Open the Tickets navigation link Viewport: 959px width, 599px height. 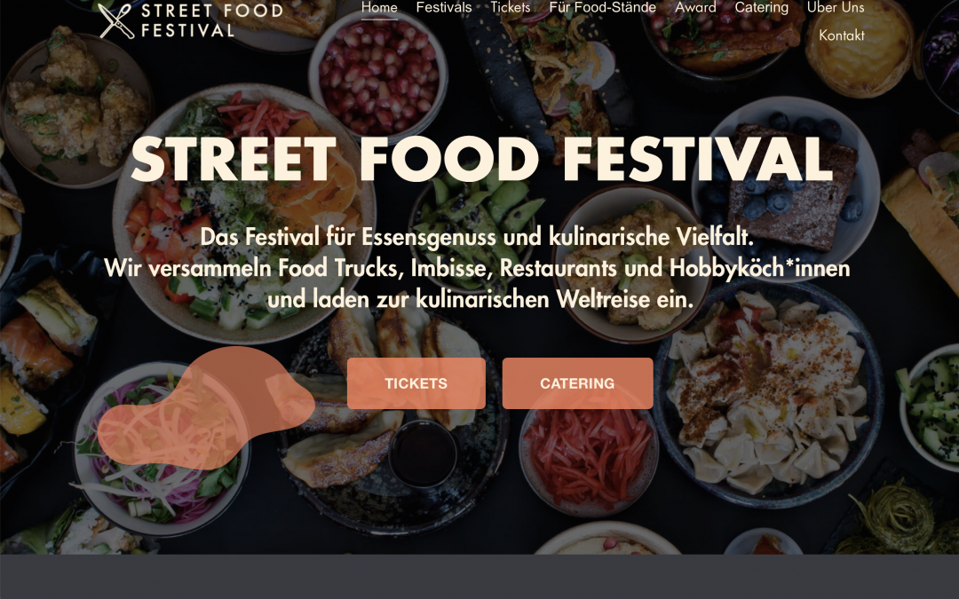click(x=511, y=7)
